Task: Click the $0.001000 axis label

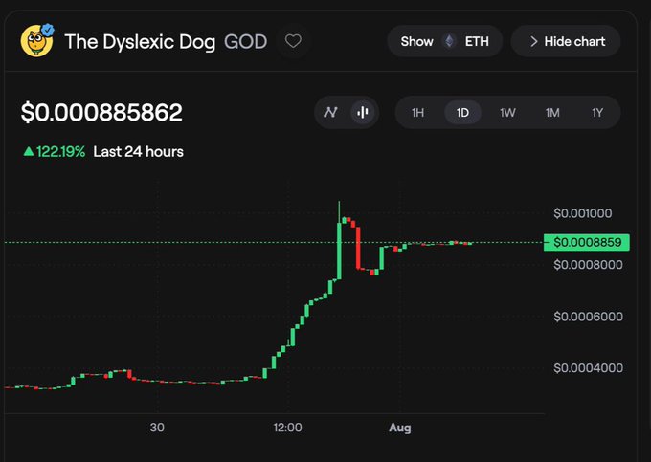Action: [x=582, y=213]
